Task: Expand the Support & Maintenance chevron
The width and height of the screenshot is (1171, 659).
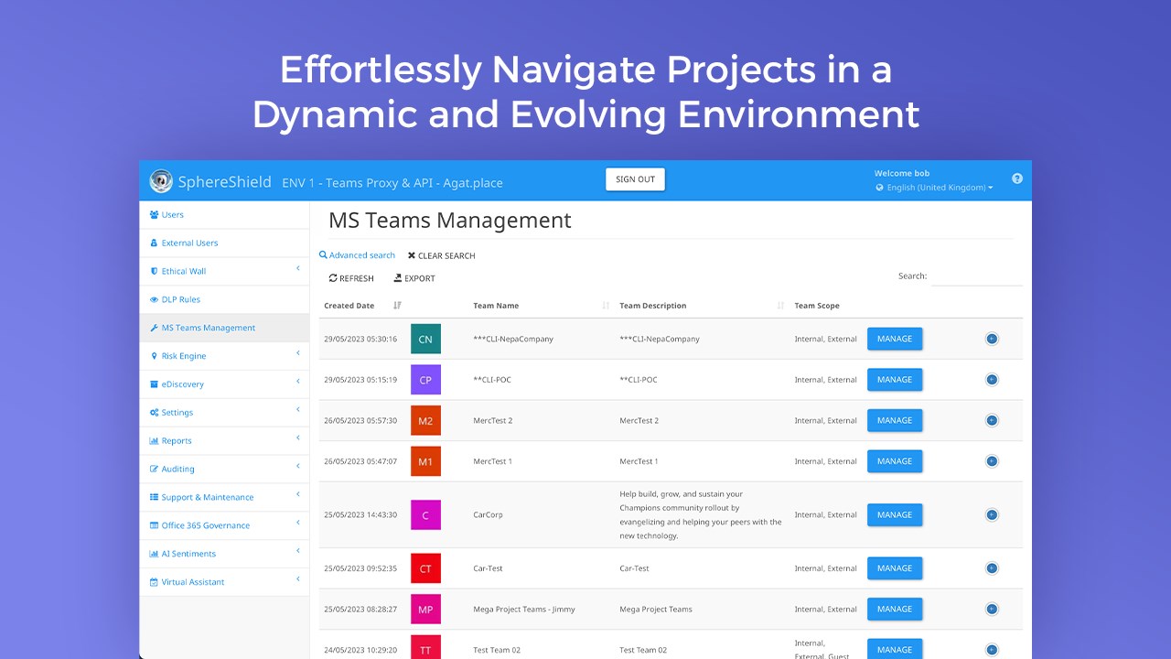Action: 298,494
